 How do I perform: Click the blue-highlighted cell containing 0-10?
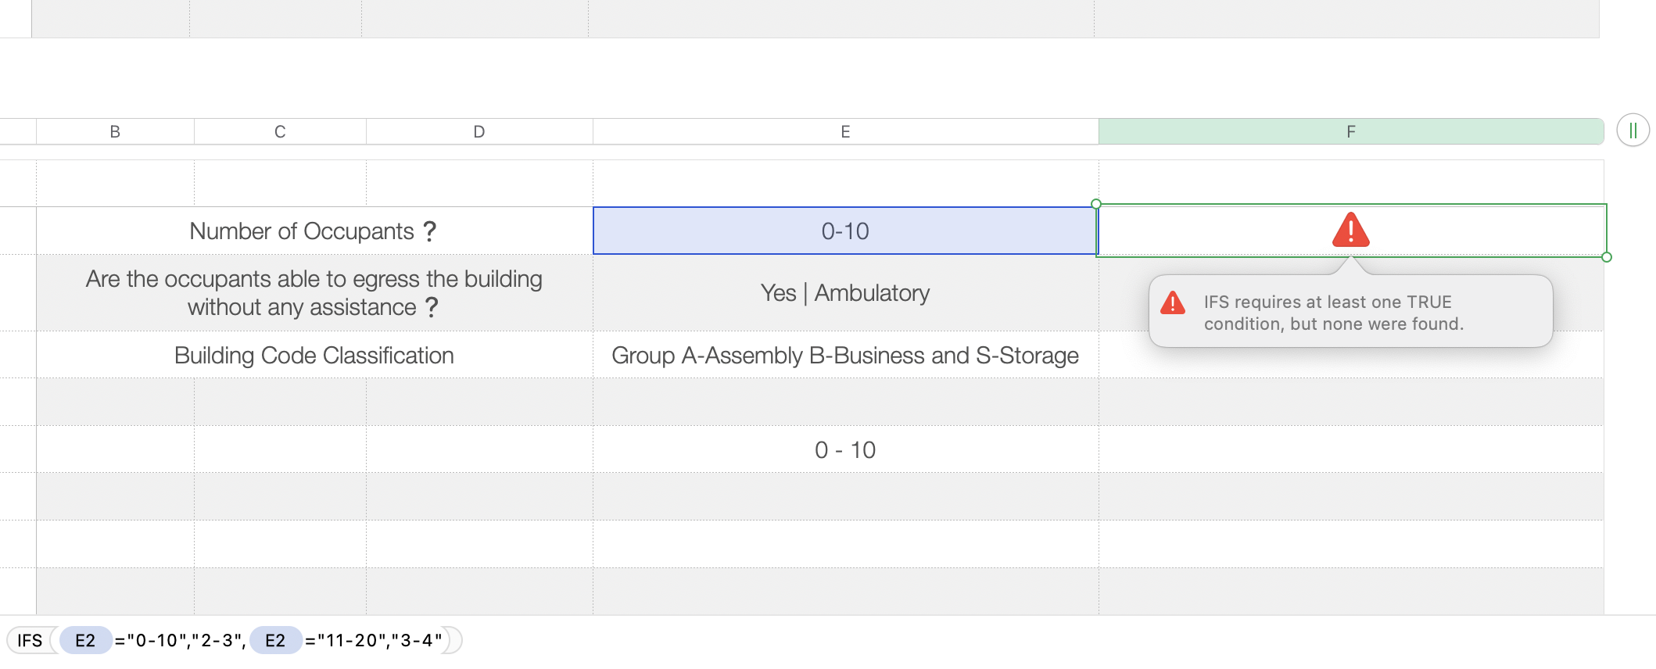[844, 231]
